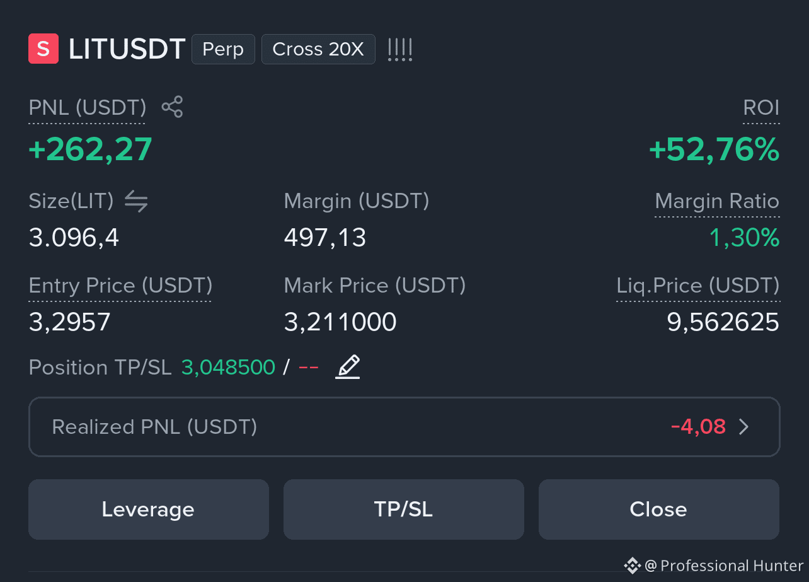Click the Entry Price (USDT) label
Screen dimensions: 809x582
120,286
